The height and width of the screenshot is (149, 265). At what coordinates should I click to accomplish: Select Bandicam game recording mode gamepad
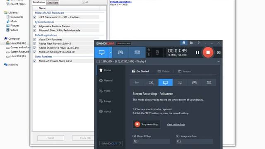point(120,53)
